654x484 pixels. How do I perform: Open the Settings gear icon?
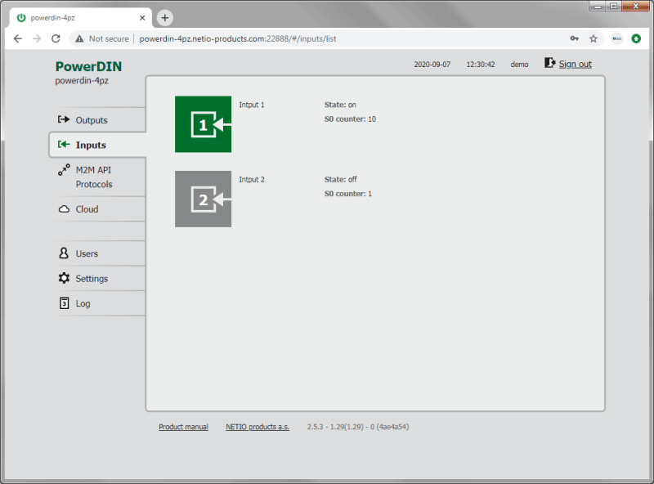tap(64, 277)
